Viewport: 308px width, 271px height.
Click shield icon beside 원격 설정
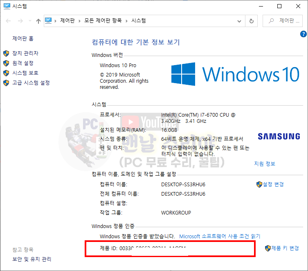click(x=6, y=63)
